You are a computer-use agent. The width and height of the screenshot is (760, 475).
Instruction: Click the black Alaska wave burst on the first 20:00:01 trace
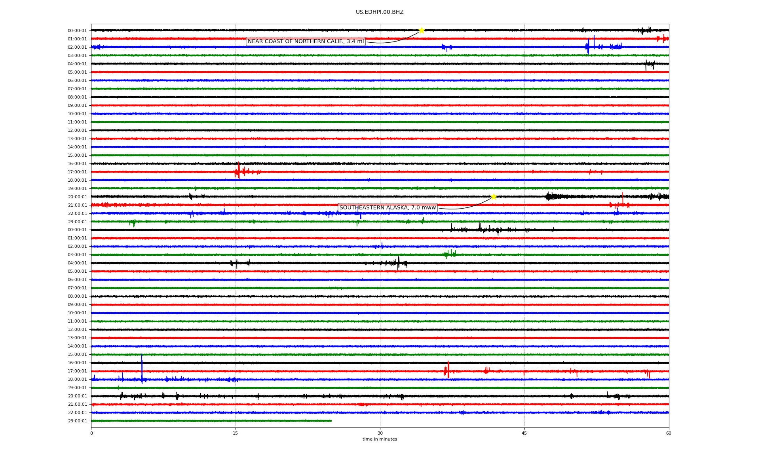point(553,196)
